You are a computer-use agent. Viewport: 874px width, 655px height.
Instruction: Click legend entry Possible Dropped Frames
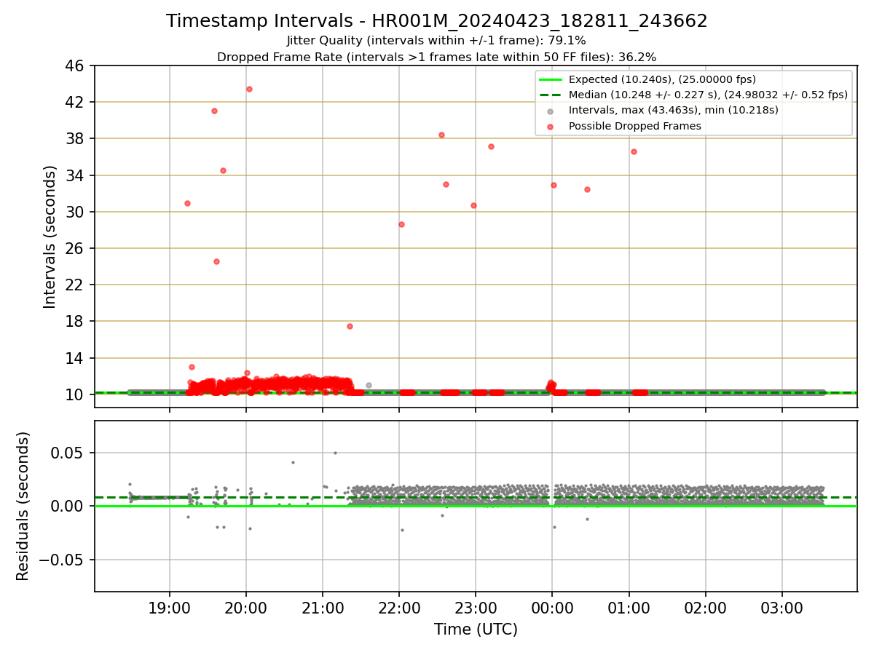pos(635,126)
